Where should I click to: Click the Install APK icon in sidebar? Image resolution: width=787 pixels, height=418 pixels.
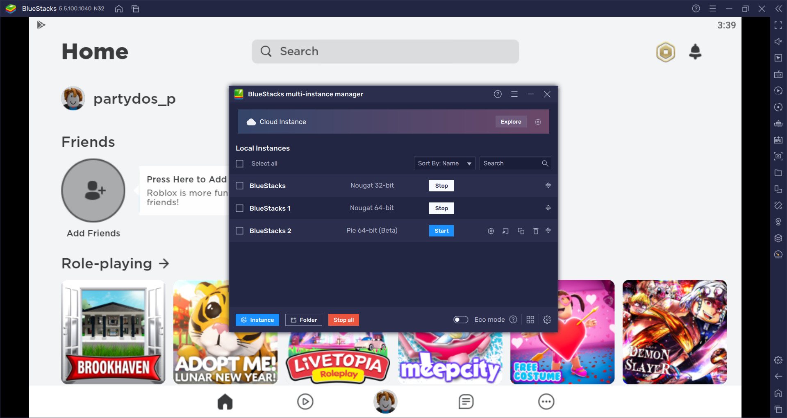coord(778,140)
